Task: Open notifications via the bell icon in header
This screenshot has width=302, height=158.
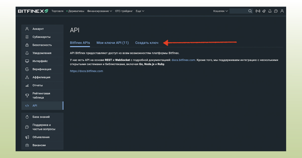Action: (270, 11)
